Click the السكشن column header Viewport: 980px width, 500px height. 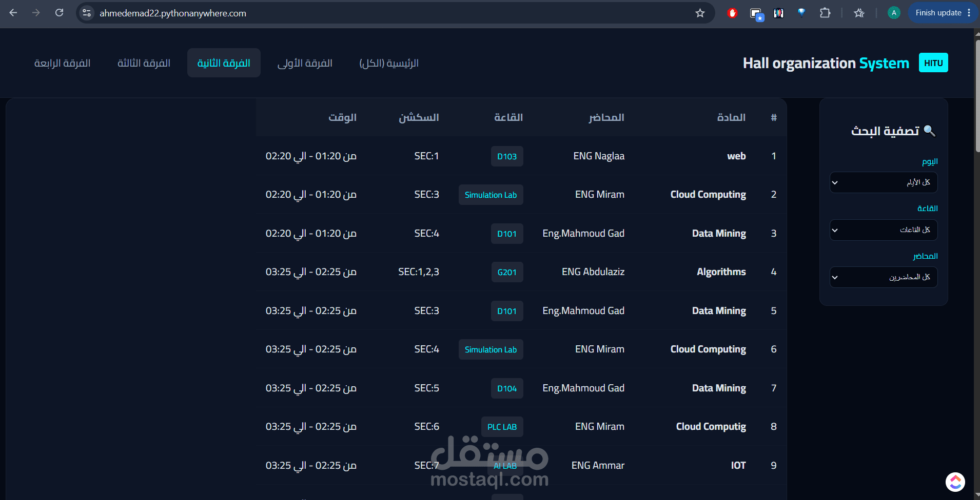point(419,117)
